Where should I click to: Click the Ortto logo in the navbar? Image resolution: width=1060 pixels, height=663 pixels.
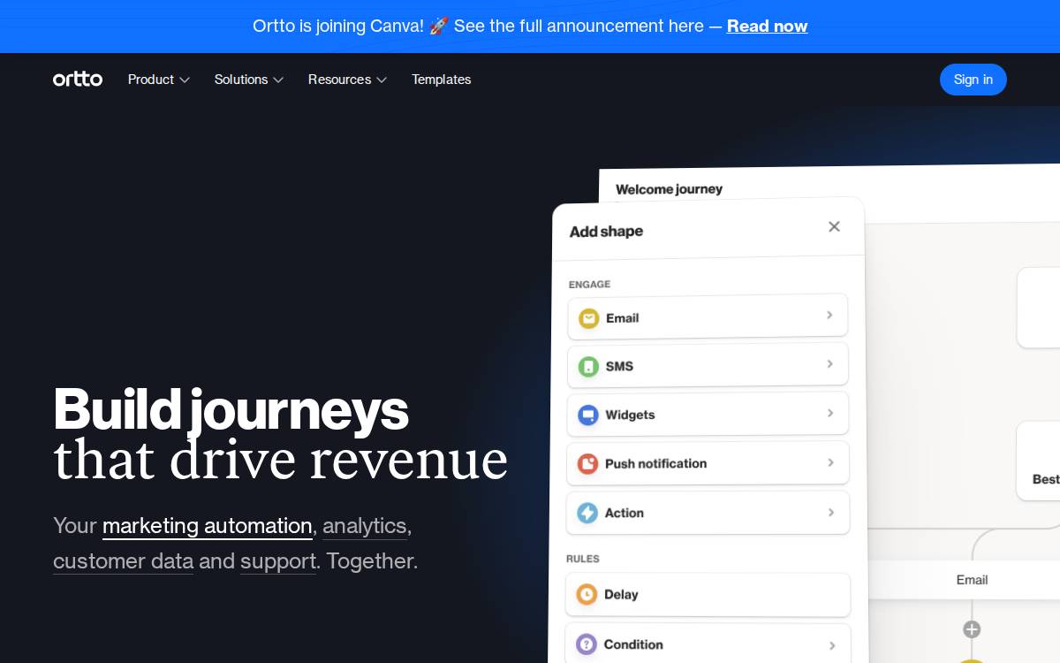(x=78, y=80)
